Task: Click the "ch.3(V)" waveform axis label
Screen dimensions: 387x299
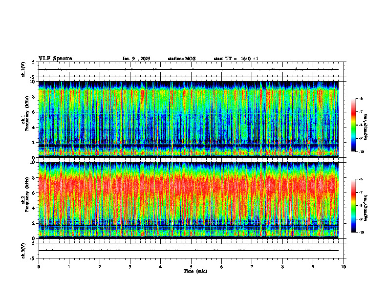Action: pyautogui.click(x=23, y=251)
